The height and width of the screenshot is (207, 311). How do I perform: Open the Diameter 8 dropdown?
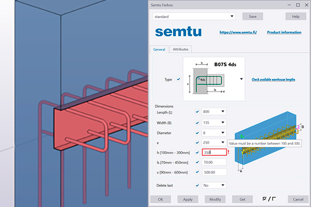point(214,132)
